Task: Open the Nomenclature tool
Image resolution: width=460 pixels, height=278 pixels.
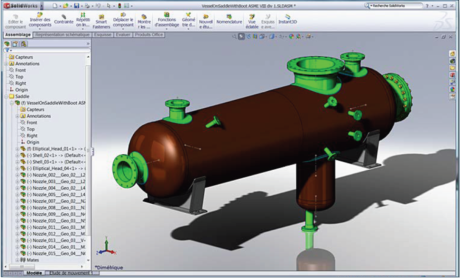Action: [x=229, y=21]
